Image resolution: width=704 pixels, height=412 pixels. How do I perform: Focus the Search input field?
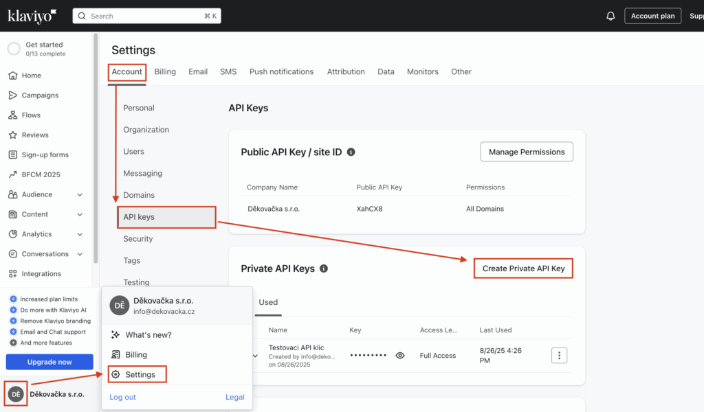147,16
